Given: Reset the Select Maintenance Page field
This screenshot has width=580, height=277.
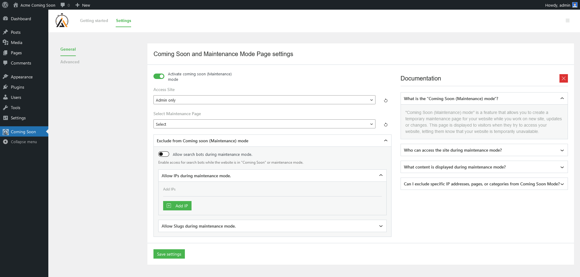Looking at the screenshot, I should [x=386, y=124].
